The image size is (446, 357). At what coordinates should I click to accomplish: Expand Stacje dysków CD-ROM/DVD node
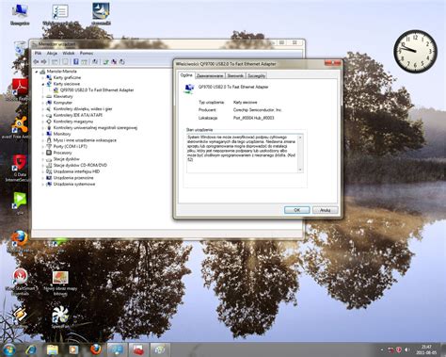[43, 166]
